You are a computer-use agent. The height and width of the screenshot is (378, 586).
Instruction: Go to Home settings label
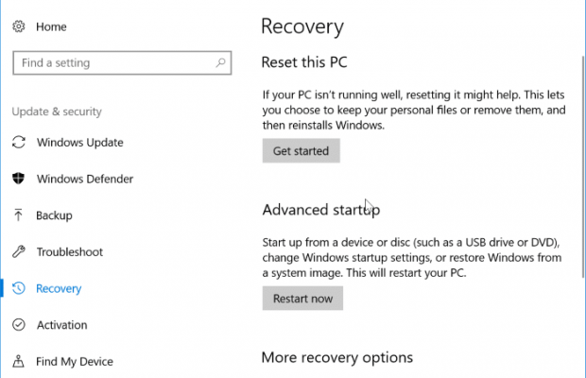click(51, 27)
